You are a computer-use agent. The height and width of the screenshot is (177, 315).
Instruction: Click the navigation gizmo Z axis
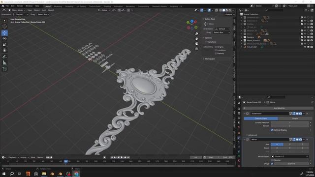[192, 21]
